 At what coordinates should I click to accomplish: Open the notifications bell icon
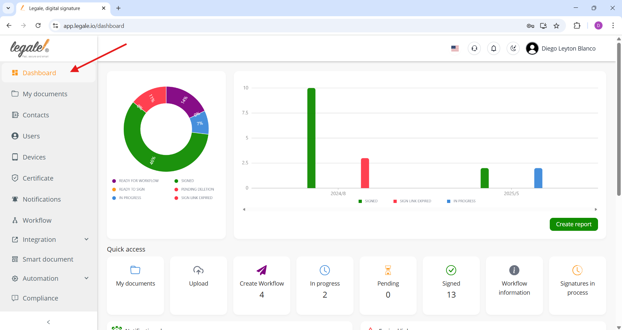[x=493, y=48]
